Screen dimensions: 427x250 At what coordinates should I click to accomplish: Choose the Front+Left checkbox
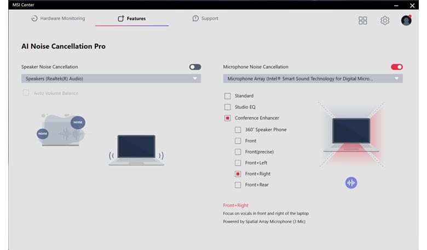(x=238, y=163)
